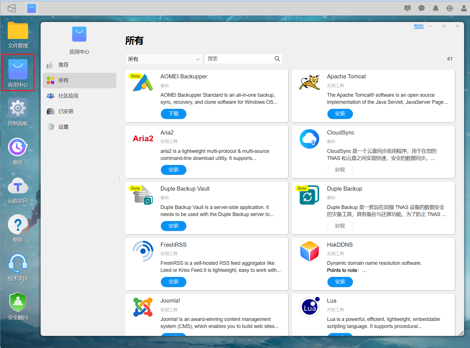Install FreshRSS
The image size is (470, 348).
[x=174, y=282]
